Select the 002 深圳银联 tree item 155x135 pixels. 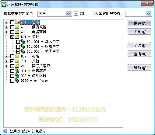(x=33, y=76)
